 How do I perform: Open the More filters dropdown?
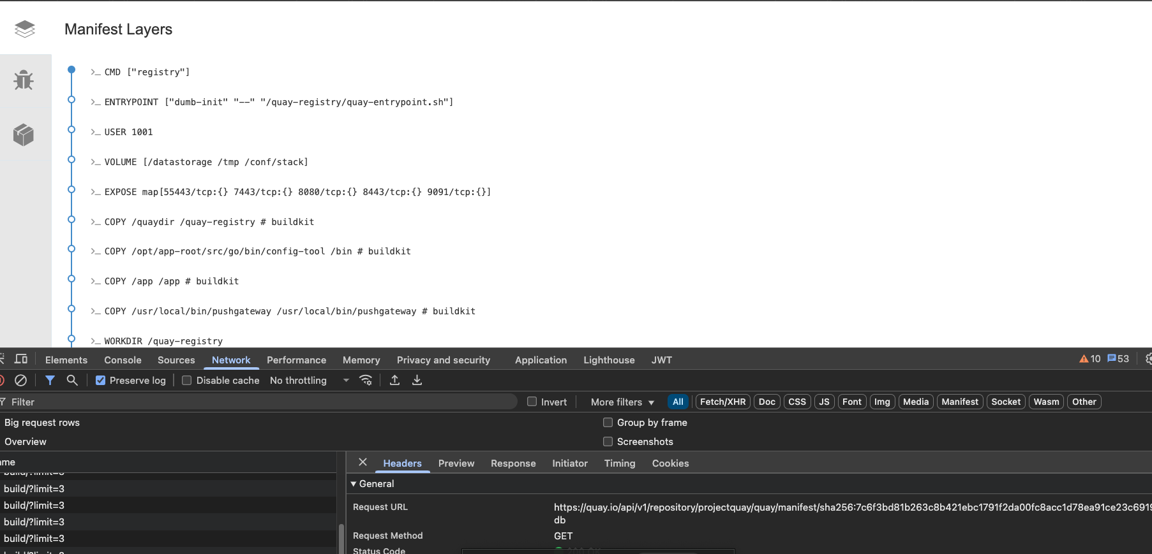(622, 402)
